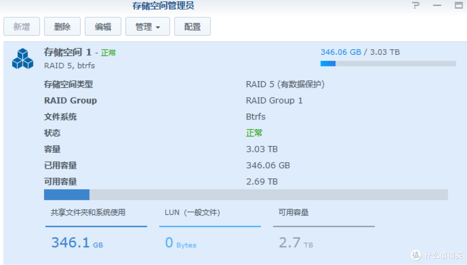
Task: Click the 配置 button
Action: (192, 26)
